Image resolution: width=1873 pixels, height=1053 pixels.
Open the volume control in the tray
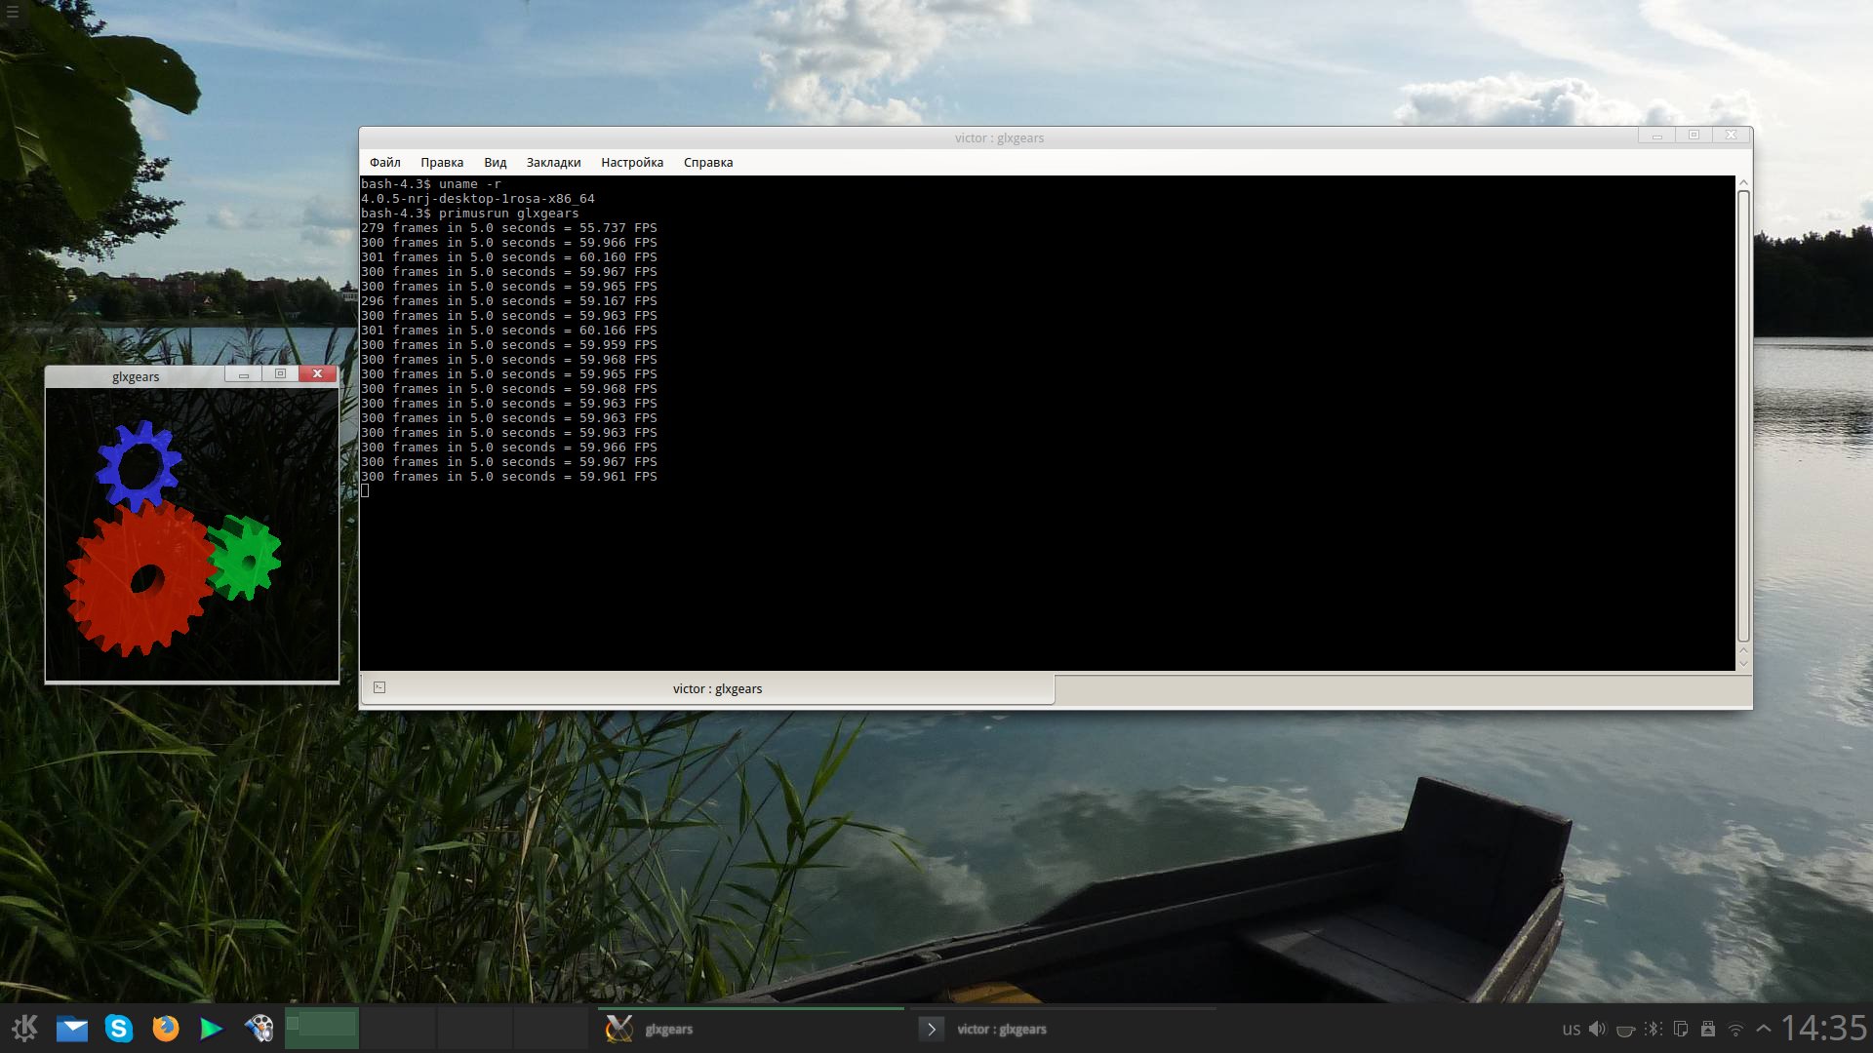coord(1597,1029)
